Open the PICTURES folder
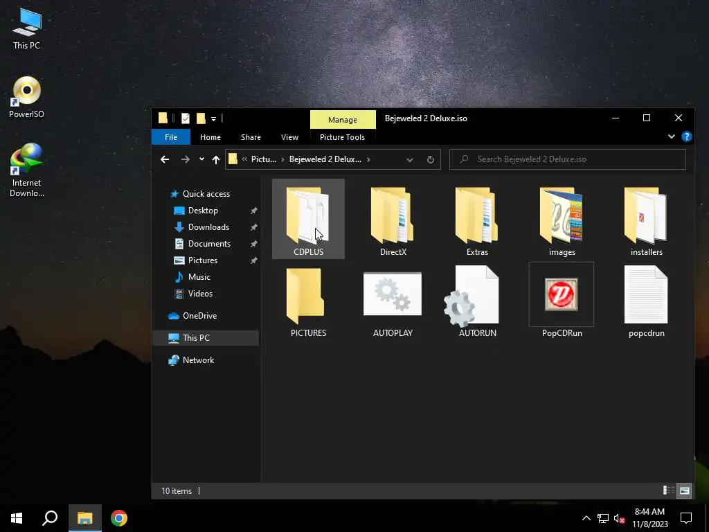The height and width of the screenshot is (532, 709). click(308, 301)
